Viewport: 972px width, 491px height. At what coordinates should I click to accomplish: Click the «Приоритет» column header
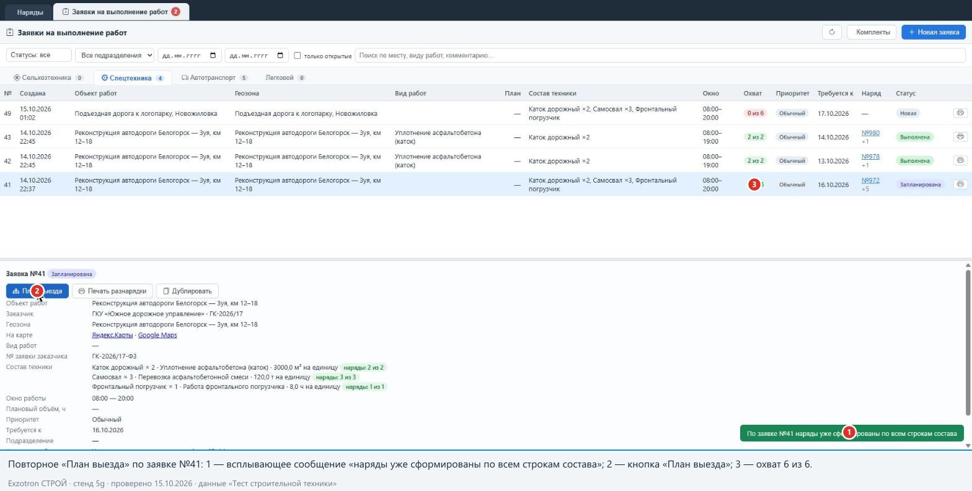tap(792, 93)
